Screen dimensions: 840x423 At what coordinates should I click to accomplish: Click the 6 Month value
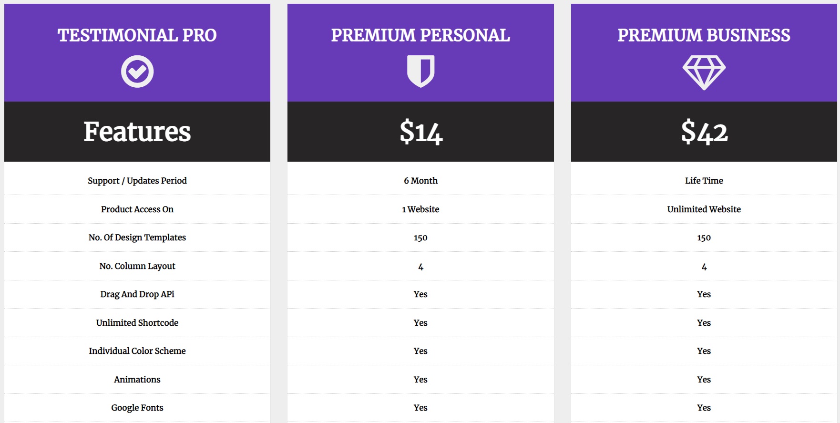click(420, 181)
